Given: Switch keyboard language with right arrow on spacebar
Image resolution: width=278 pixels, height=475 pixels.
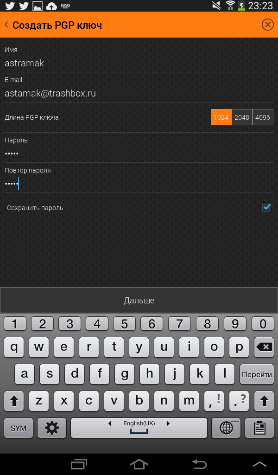Looking at the screenshot, I should pyautogui.click(x=168, y=423).
